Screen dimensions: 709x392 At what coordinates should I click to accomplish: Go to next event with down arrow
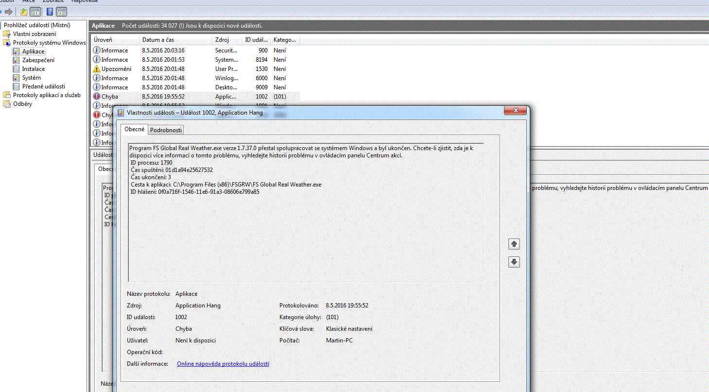[x=514, y=262]
